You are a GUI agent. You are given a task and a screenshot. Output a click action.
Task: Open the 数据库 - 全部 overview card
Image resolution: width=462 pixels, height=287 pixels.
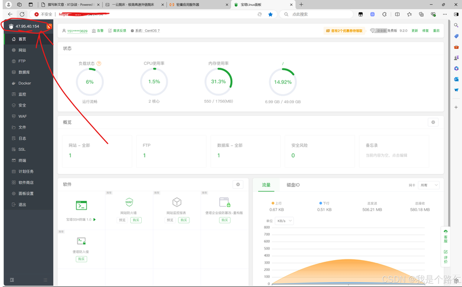[x=246, y=151]
